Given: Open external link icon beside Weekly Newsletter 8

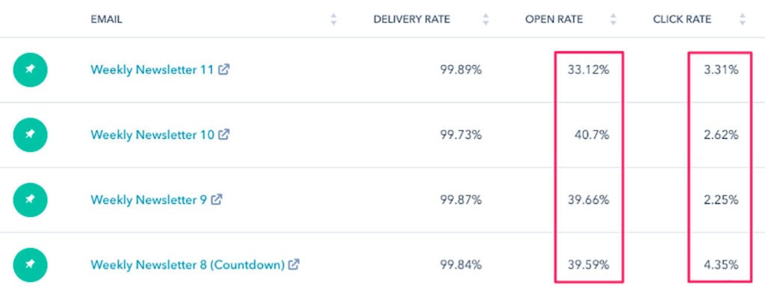Looking at the screenshot, I should pyautogui.click(x=294, y=264).
